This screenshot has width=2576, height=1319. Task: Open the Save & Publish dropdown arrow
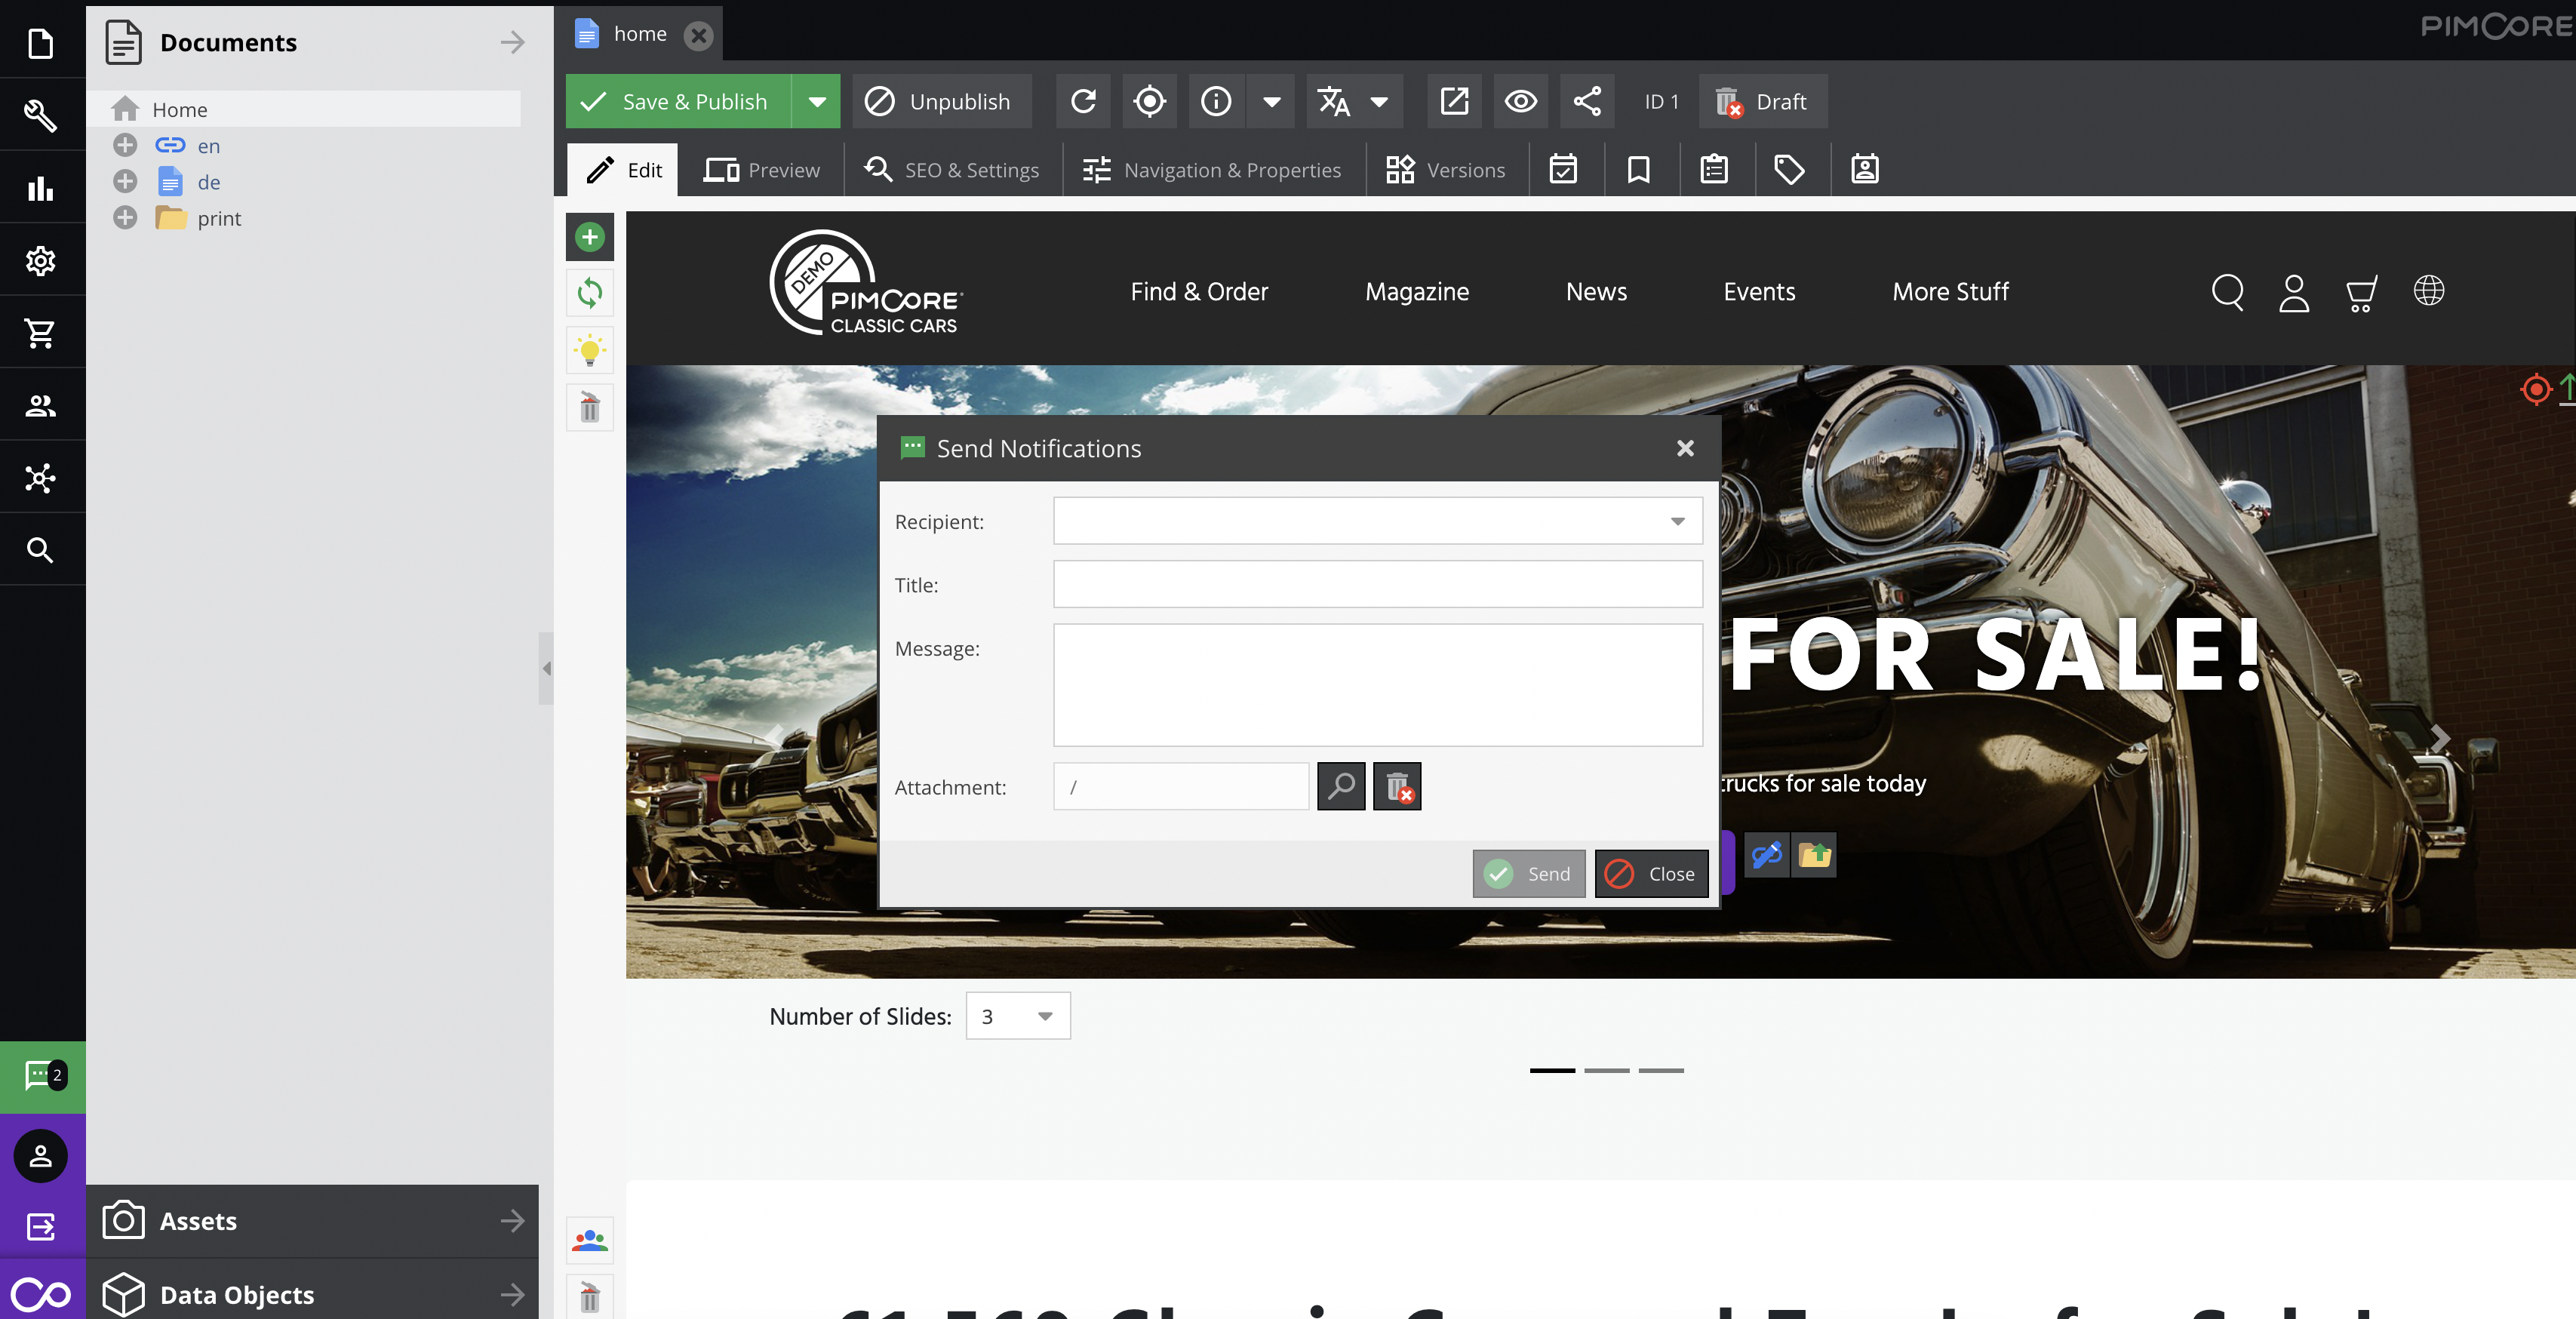click(x=817, y=101)
